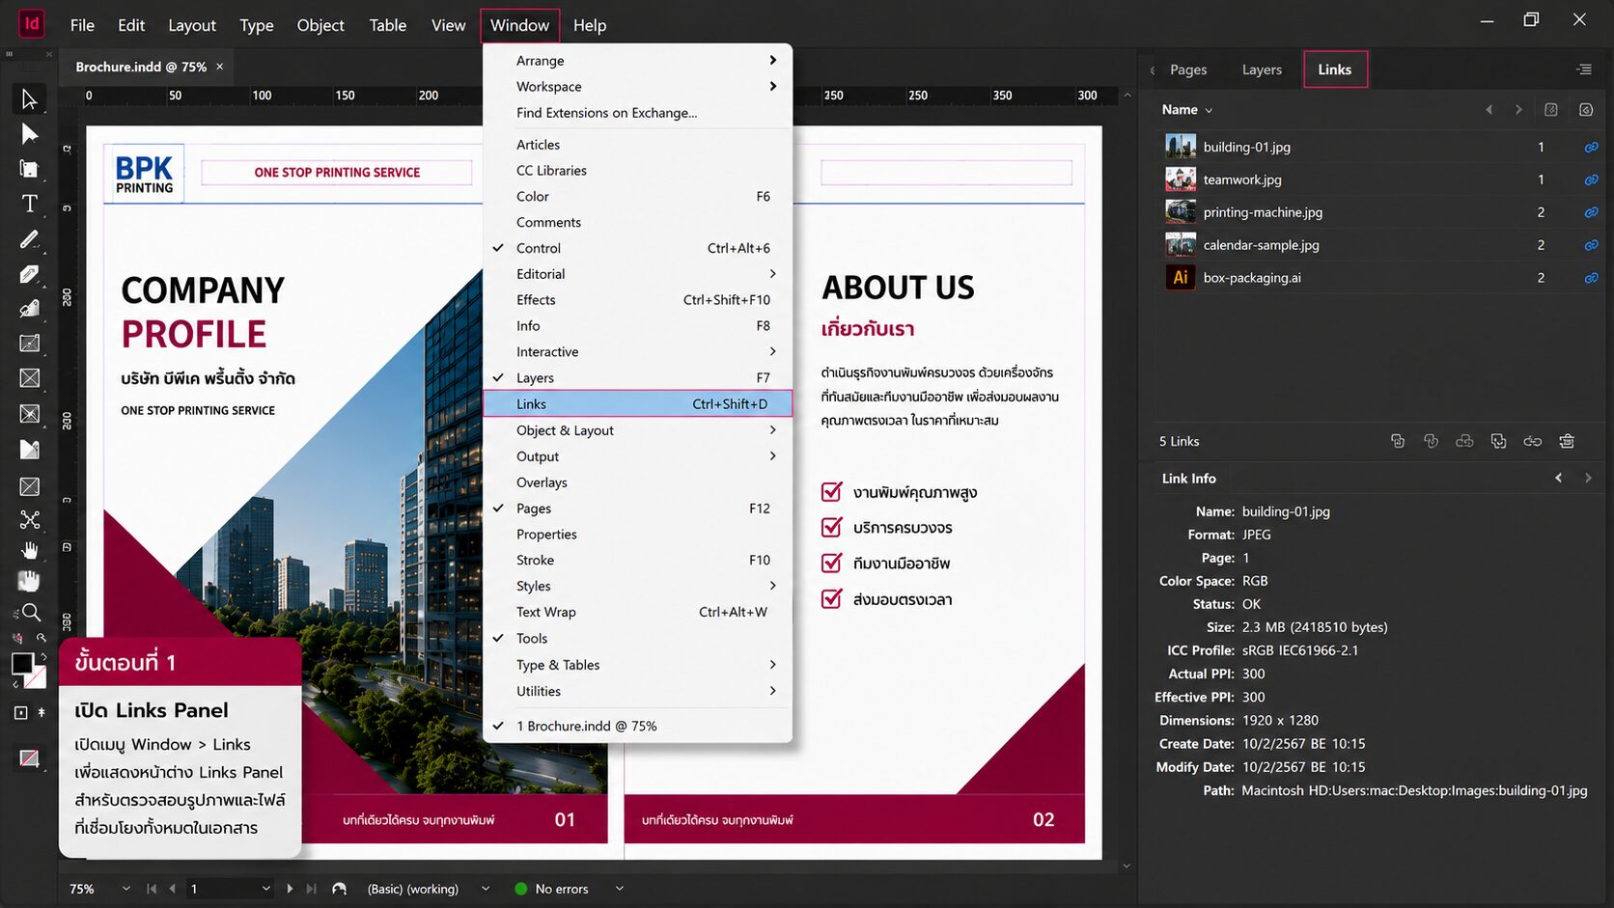The image size is (1614, 908).
Task: Select the Scissors tool
Action: 29,519
